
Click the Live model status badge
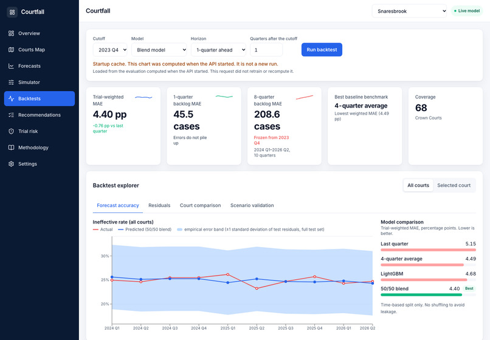pyautogui.click(x=466, y=11)
